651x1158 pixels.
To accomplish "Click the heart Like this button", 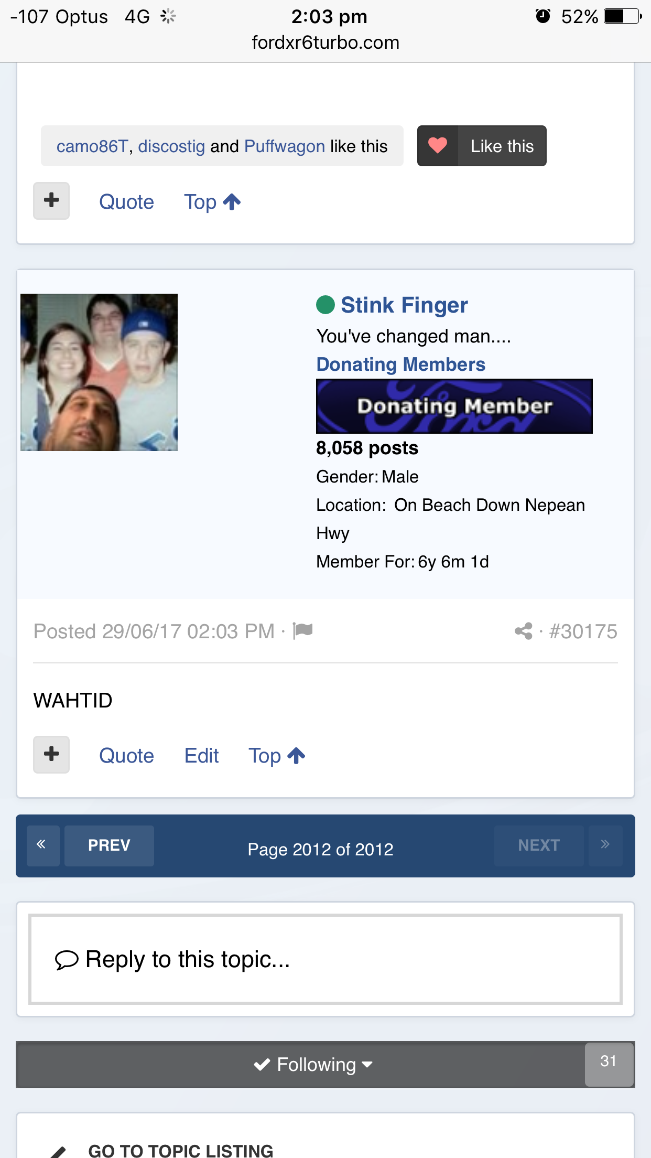I will 482,146.
